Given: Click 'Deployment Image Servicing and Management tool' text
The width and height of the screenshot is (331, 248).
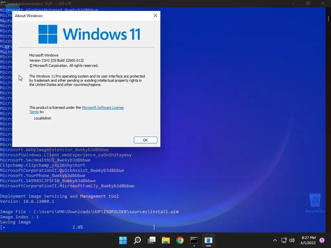Looking at the screenshot, I should pos(59,196).
